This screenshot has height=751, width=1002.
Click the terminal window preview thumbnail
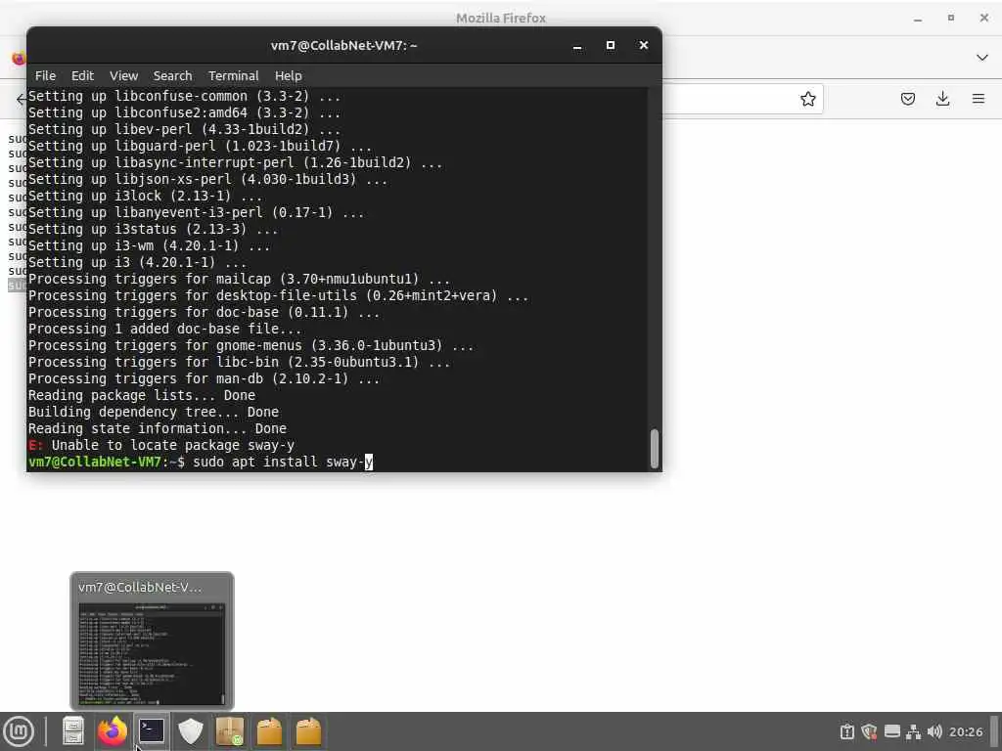(152, 654)
